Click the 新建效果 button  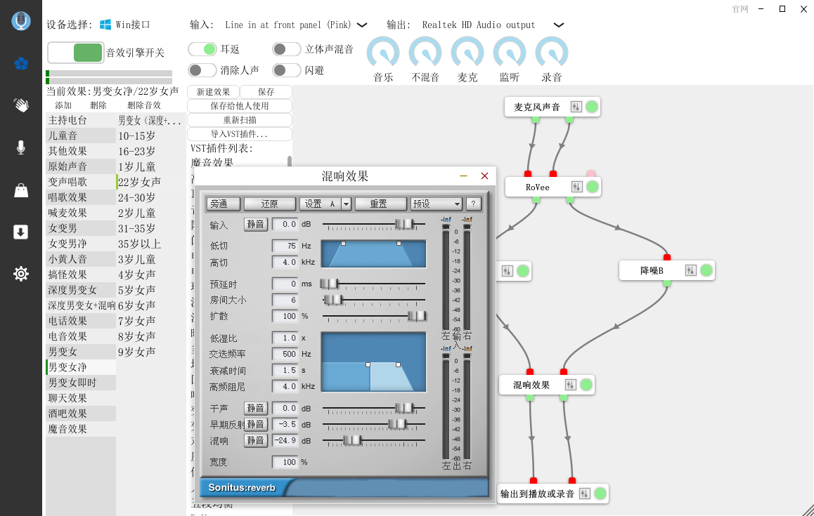pyautogui.click(x=214, y=92)
